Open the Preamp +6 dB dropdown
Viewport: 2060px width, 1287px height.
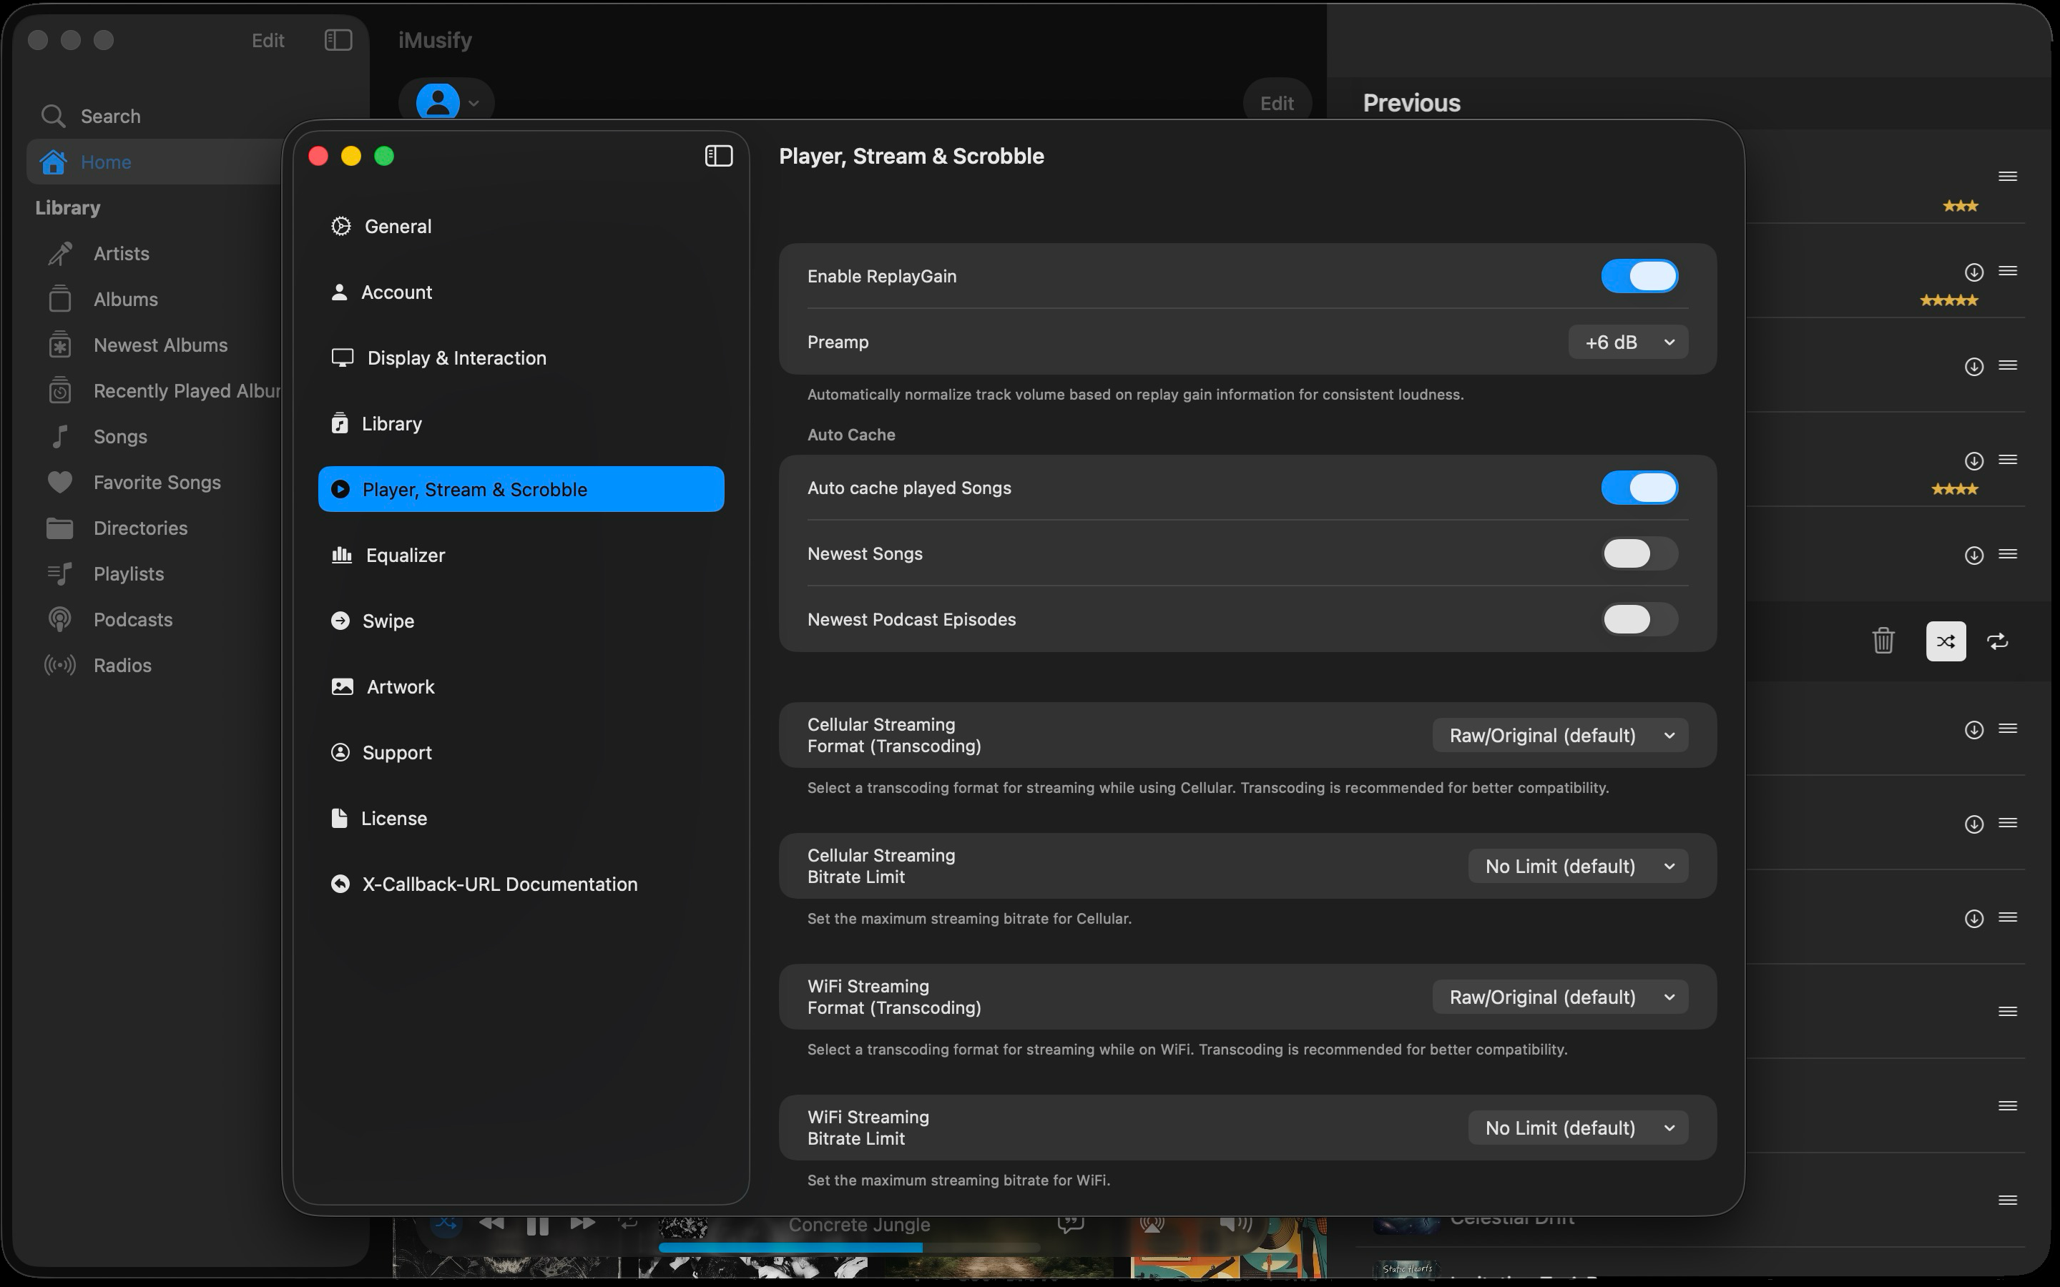[1627, 342]
